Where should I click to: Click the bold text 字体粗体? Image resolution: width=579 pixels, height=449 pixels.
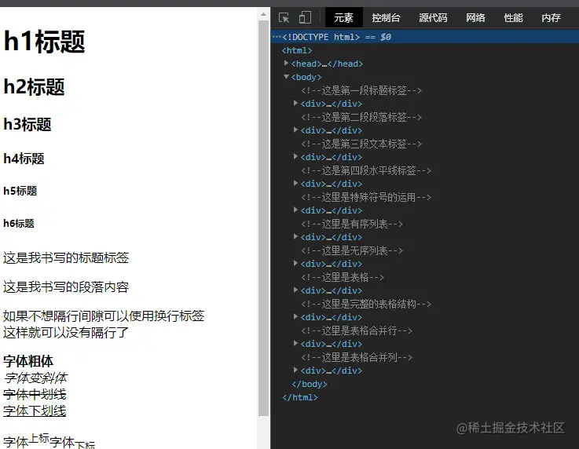(28, 361)
